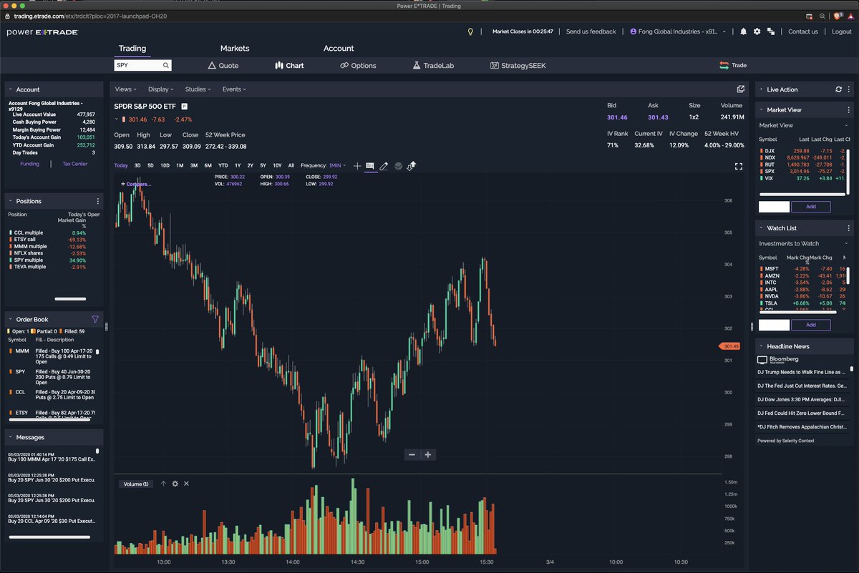Click the Bloomberg Television logo
The image size is (859, 573).
(777, 360)
